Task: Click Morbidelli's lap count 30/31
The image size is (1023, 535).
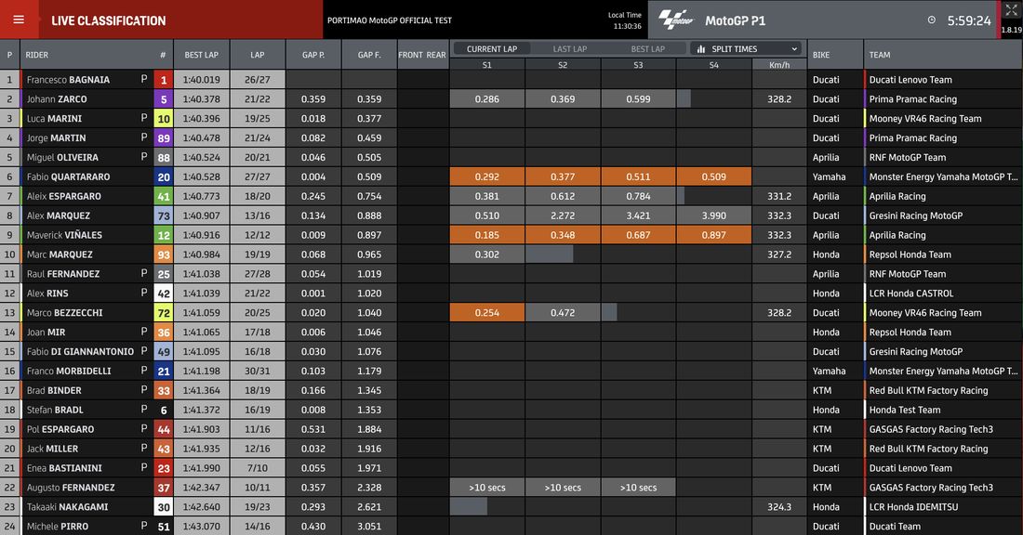Action: [x=257, y=371]
